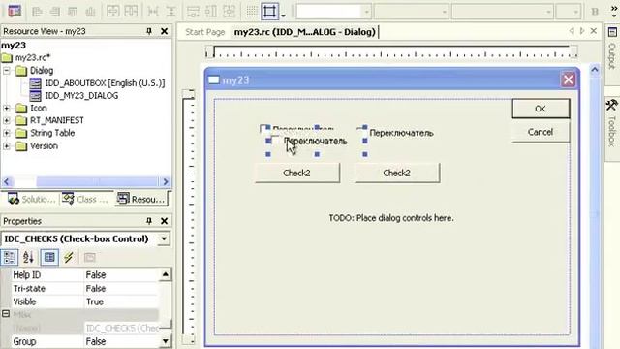Close the Properties panel

tap(164, 221)
